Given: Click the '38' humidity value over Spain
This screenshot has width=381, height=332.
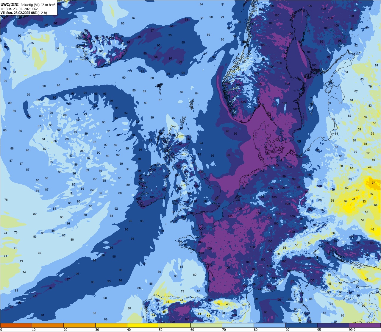Looking at the screenshot, I should (x=164, y=311).
